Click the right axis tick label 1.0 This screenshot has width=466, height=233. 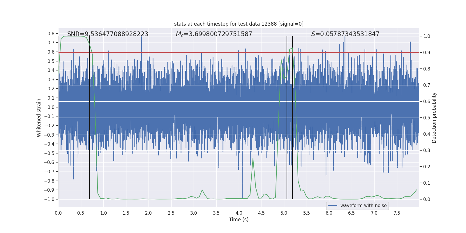(x=427, y=36)
